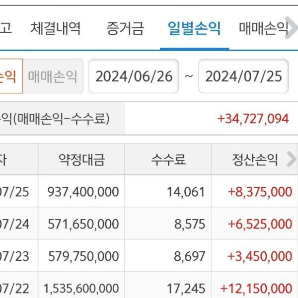The image size is (298, 298).
Task: Select the 일별손익 tab
Action: [194, 28]
